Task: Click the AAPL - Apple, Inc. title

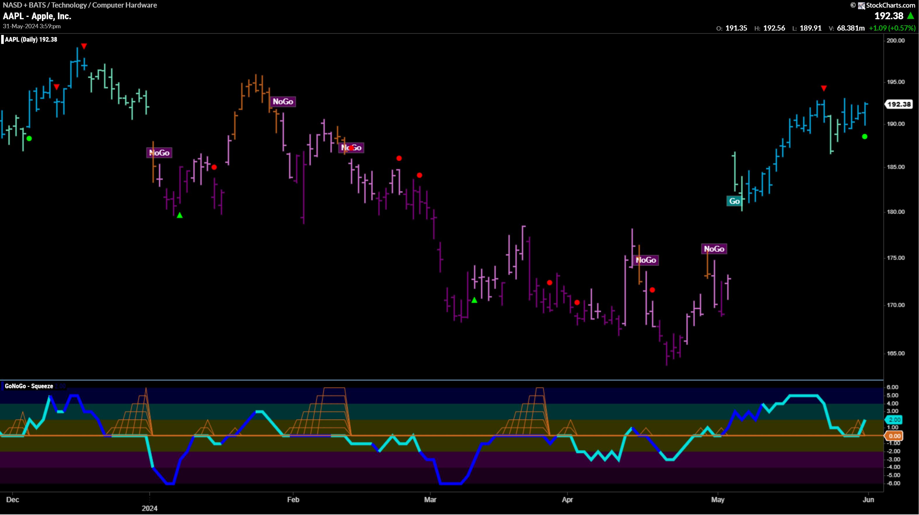Action: click(x=37, y=16)
